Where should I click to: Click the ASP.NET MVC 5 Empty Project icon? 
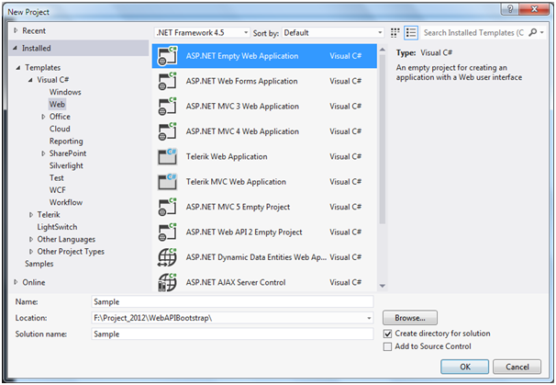[167, 207]
